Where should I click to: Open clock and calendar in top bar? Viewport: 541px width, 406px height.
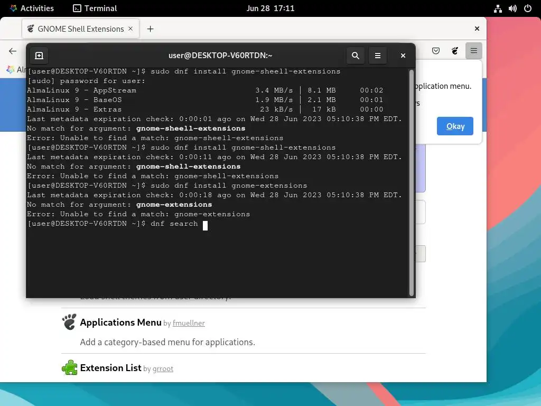click(270, 8)
